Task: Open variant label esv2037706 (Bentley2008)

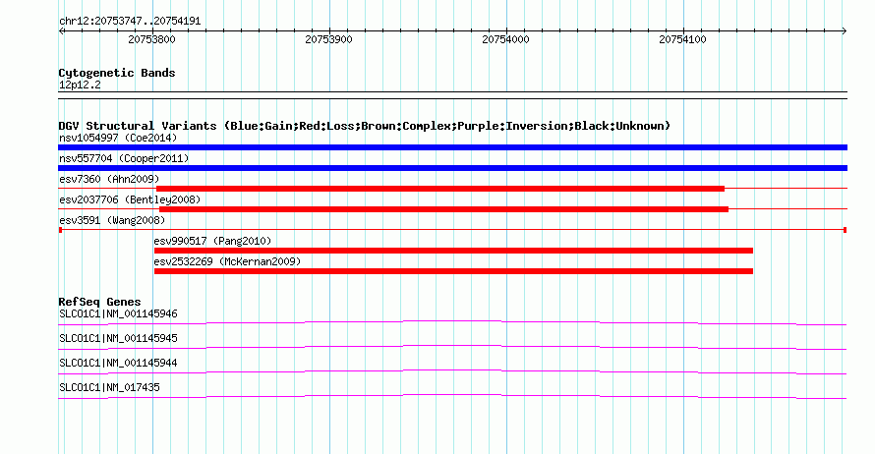Action: coord(130,199)
